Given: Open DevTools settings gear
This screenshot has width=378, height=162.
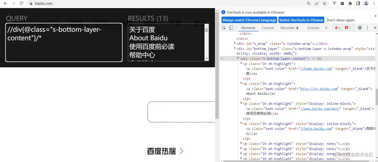Looking at the screenshot, I should tap(360, 28).
